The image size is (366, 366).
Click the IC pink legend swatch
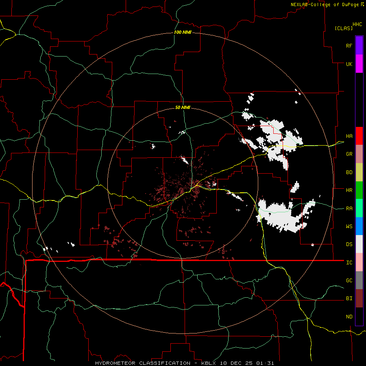(359, 262)
